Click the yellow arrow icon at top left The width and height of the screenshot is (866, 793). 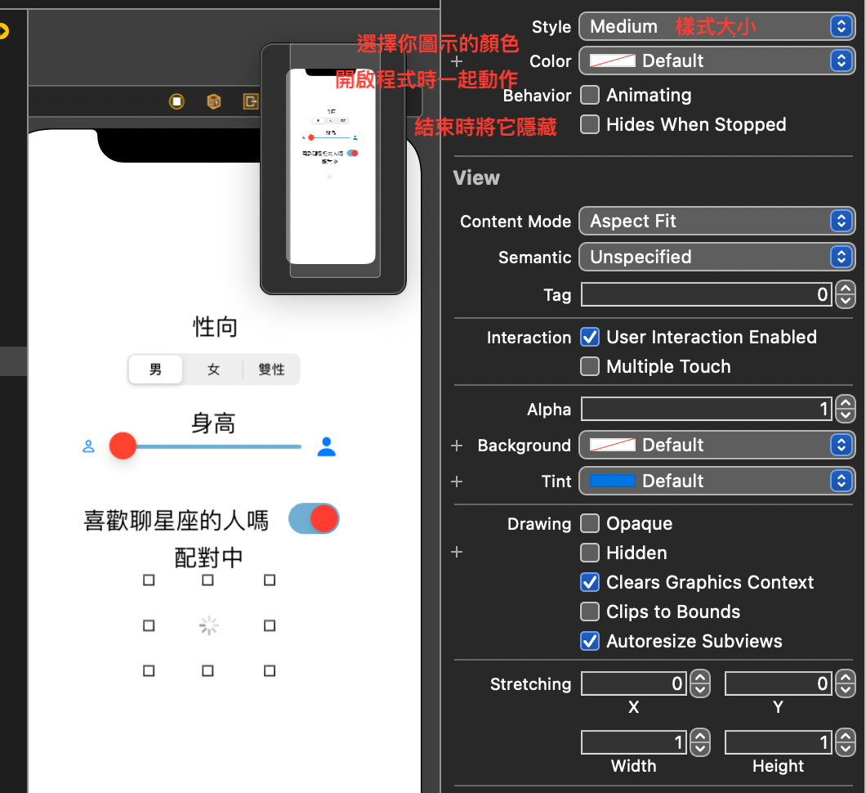5,31
